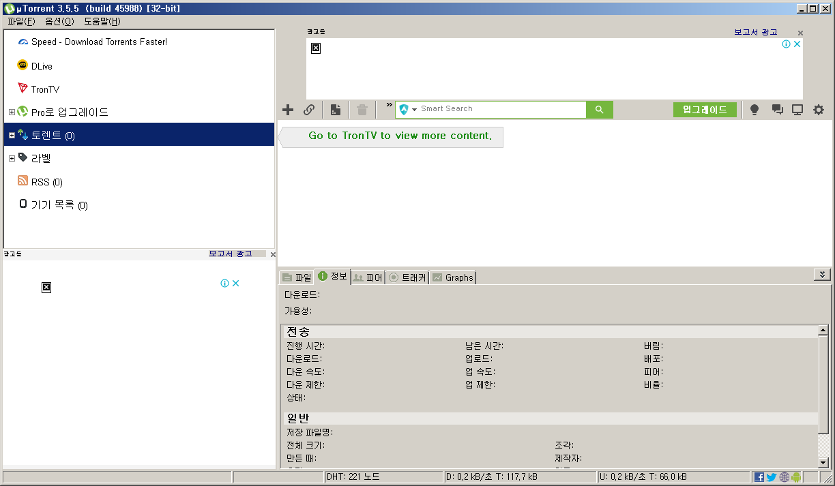Click detail pane scrollbar down arrow
The image size is (835, 486).
click(823, 462)
